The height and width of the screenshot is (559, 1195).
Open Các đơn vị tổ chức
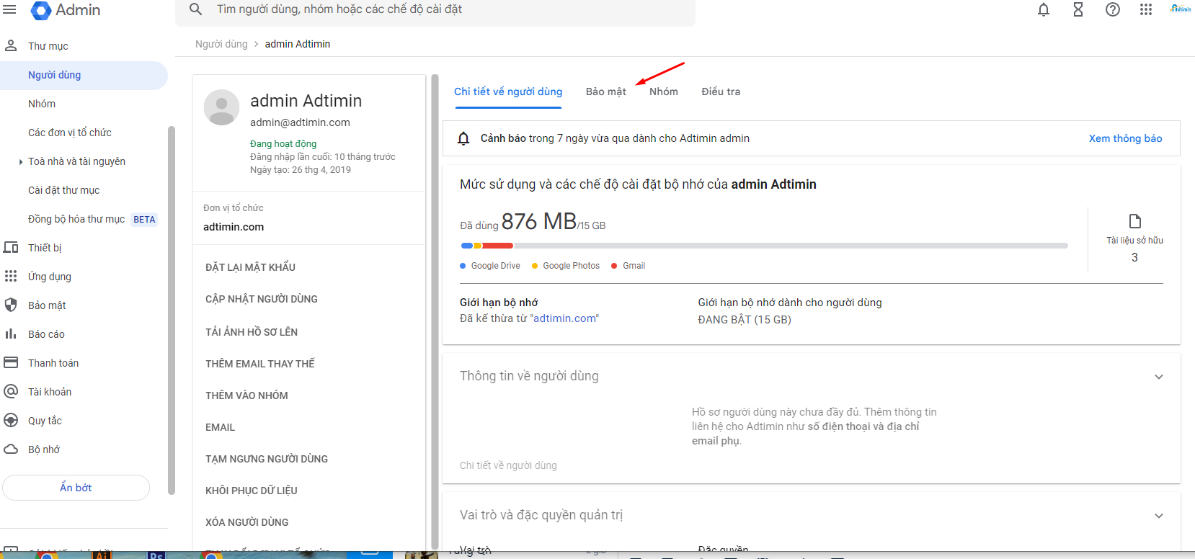tap(70, 133)
